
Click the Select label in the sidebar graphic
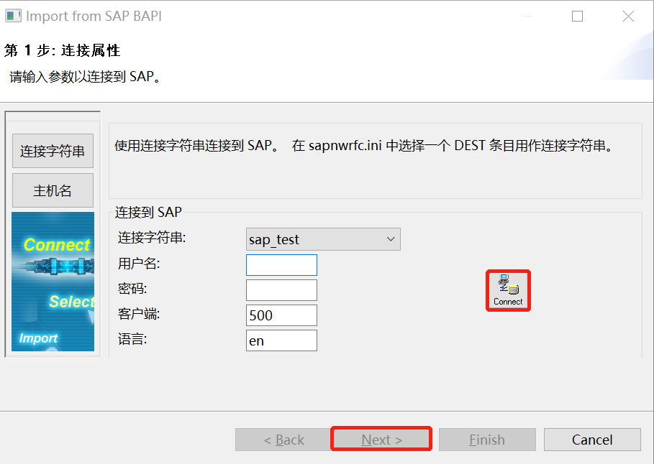click(71, 302)
